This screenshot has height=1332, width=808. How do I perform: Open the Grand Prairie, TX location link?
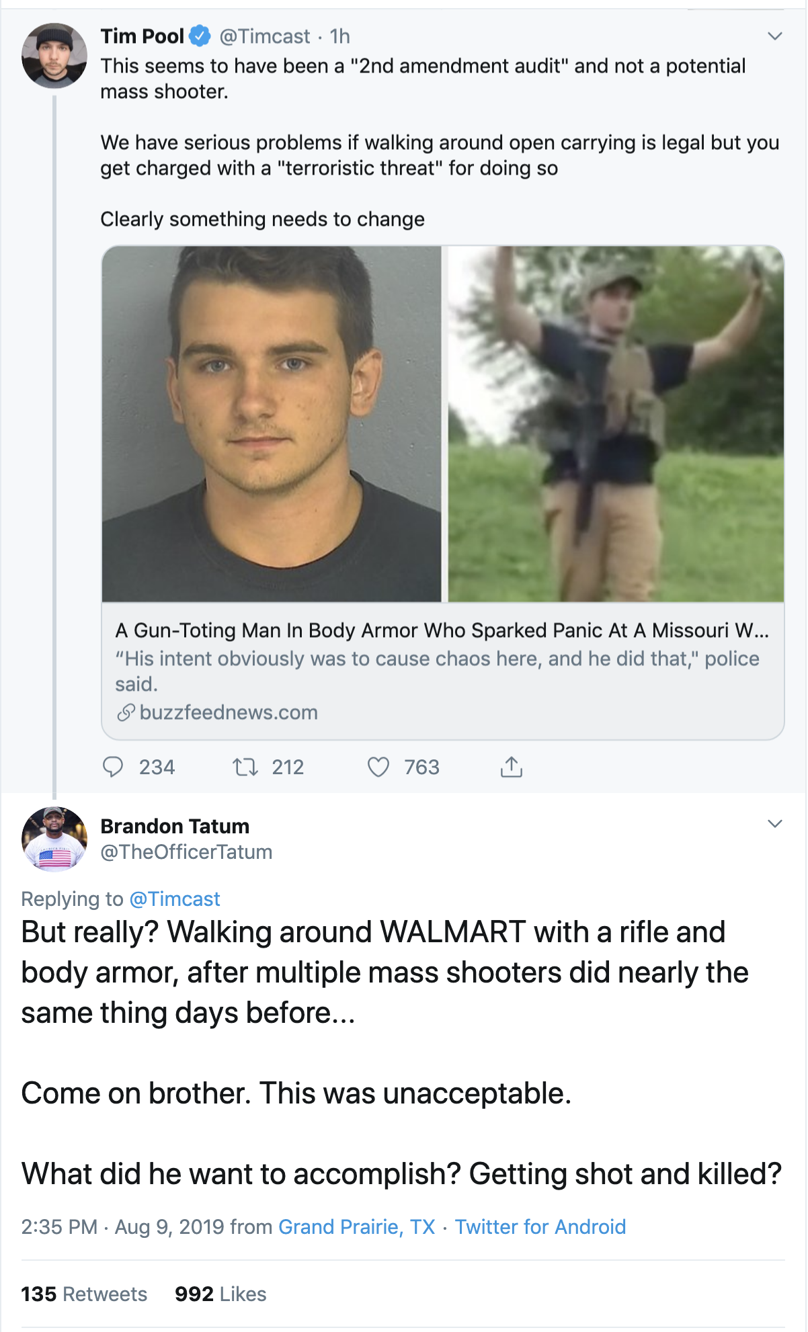click(x=357, y=1227)
